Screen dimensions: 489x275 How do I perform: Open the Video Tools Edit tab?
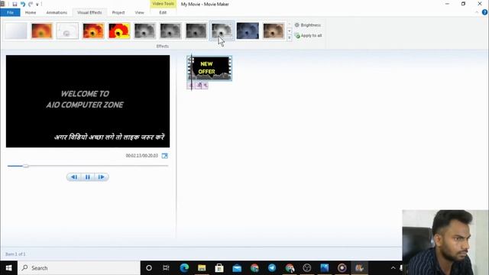coord(163,12)
